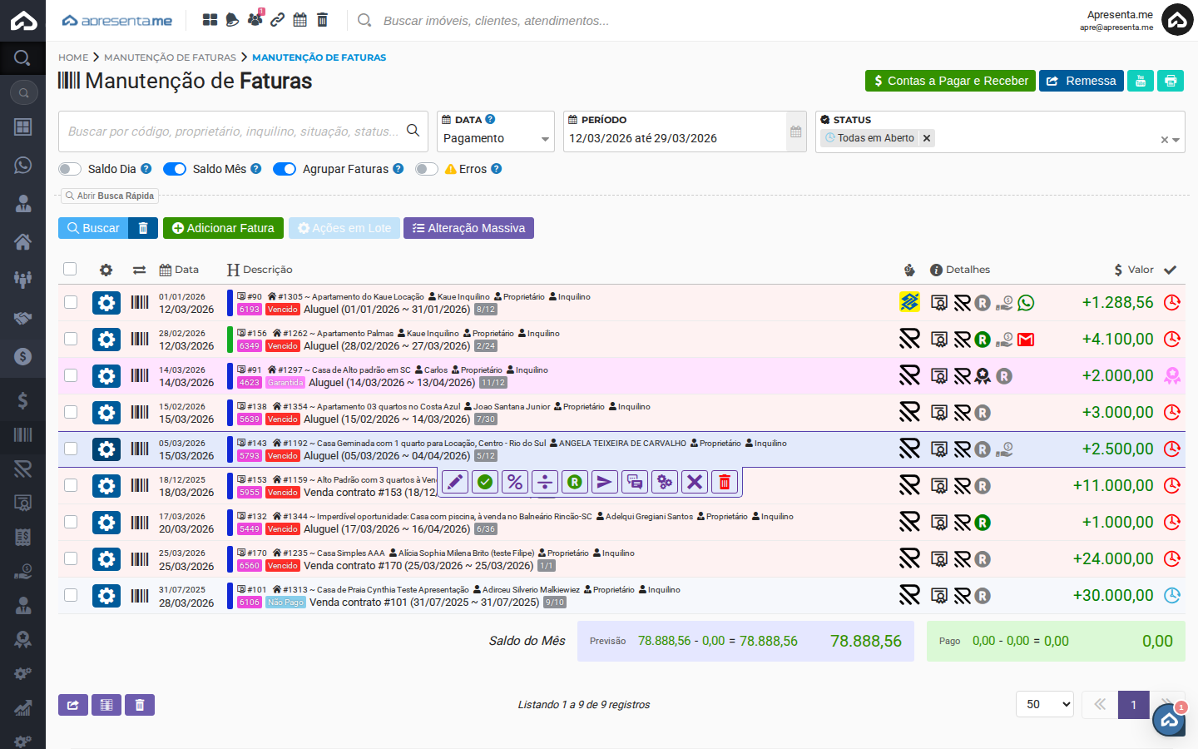Click the Adicionar Fatura button
The width and height of the screenshot is (1198, 749).
point(223,228)
